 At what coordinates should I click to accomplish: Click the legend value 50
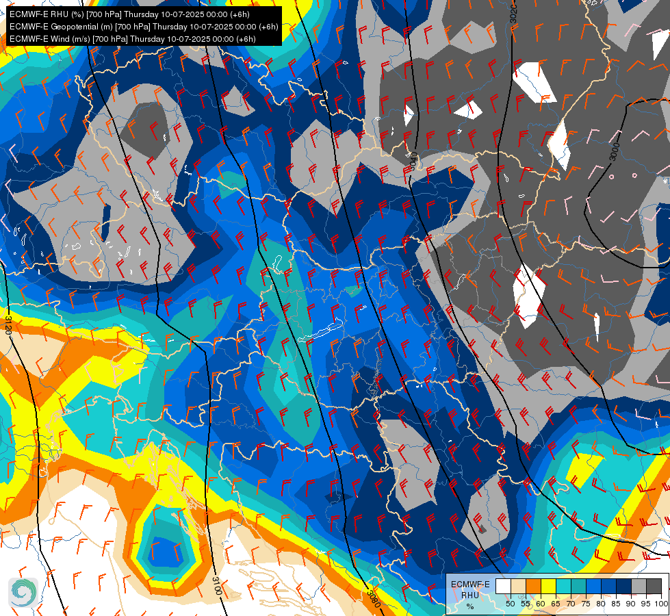coord(510,604)
